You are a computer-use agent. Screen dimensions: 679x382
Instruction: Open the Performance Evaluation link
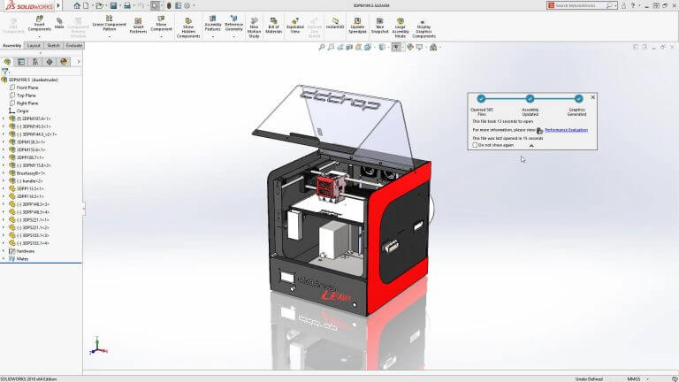(x=566, y=130)
